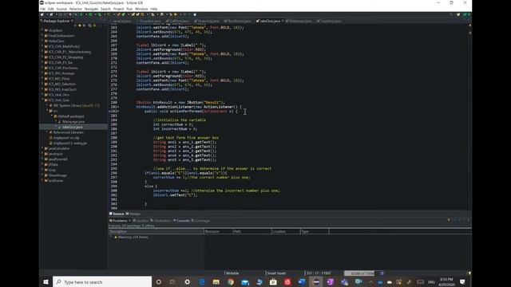
Task: Click the New toolbar icon
Action: (42, 14)
